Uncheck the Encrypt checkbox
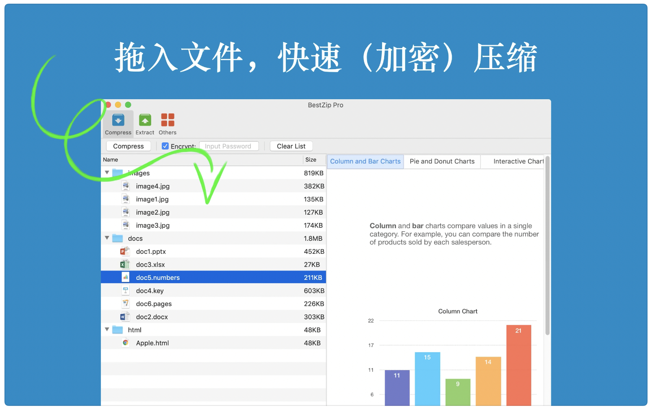This screenshot has width=652, height=410. 165,146
